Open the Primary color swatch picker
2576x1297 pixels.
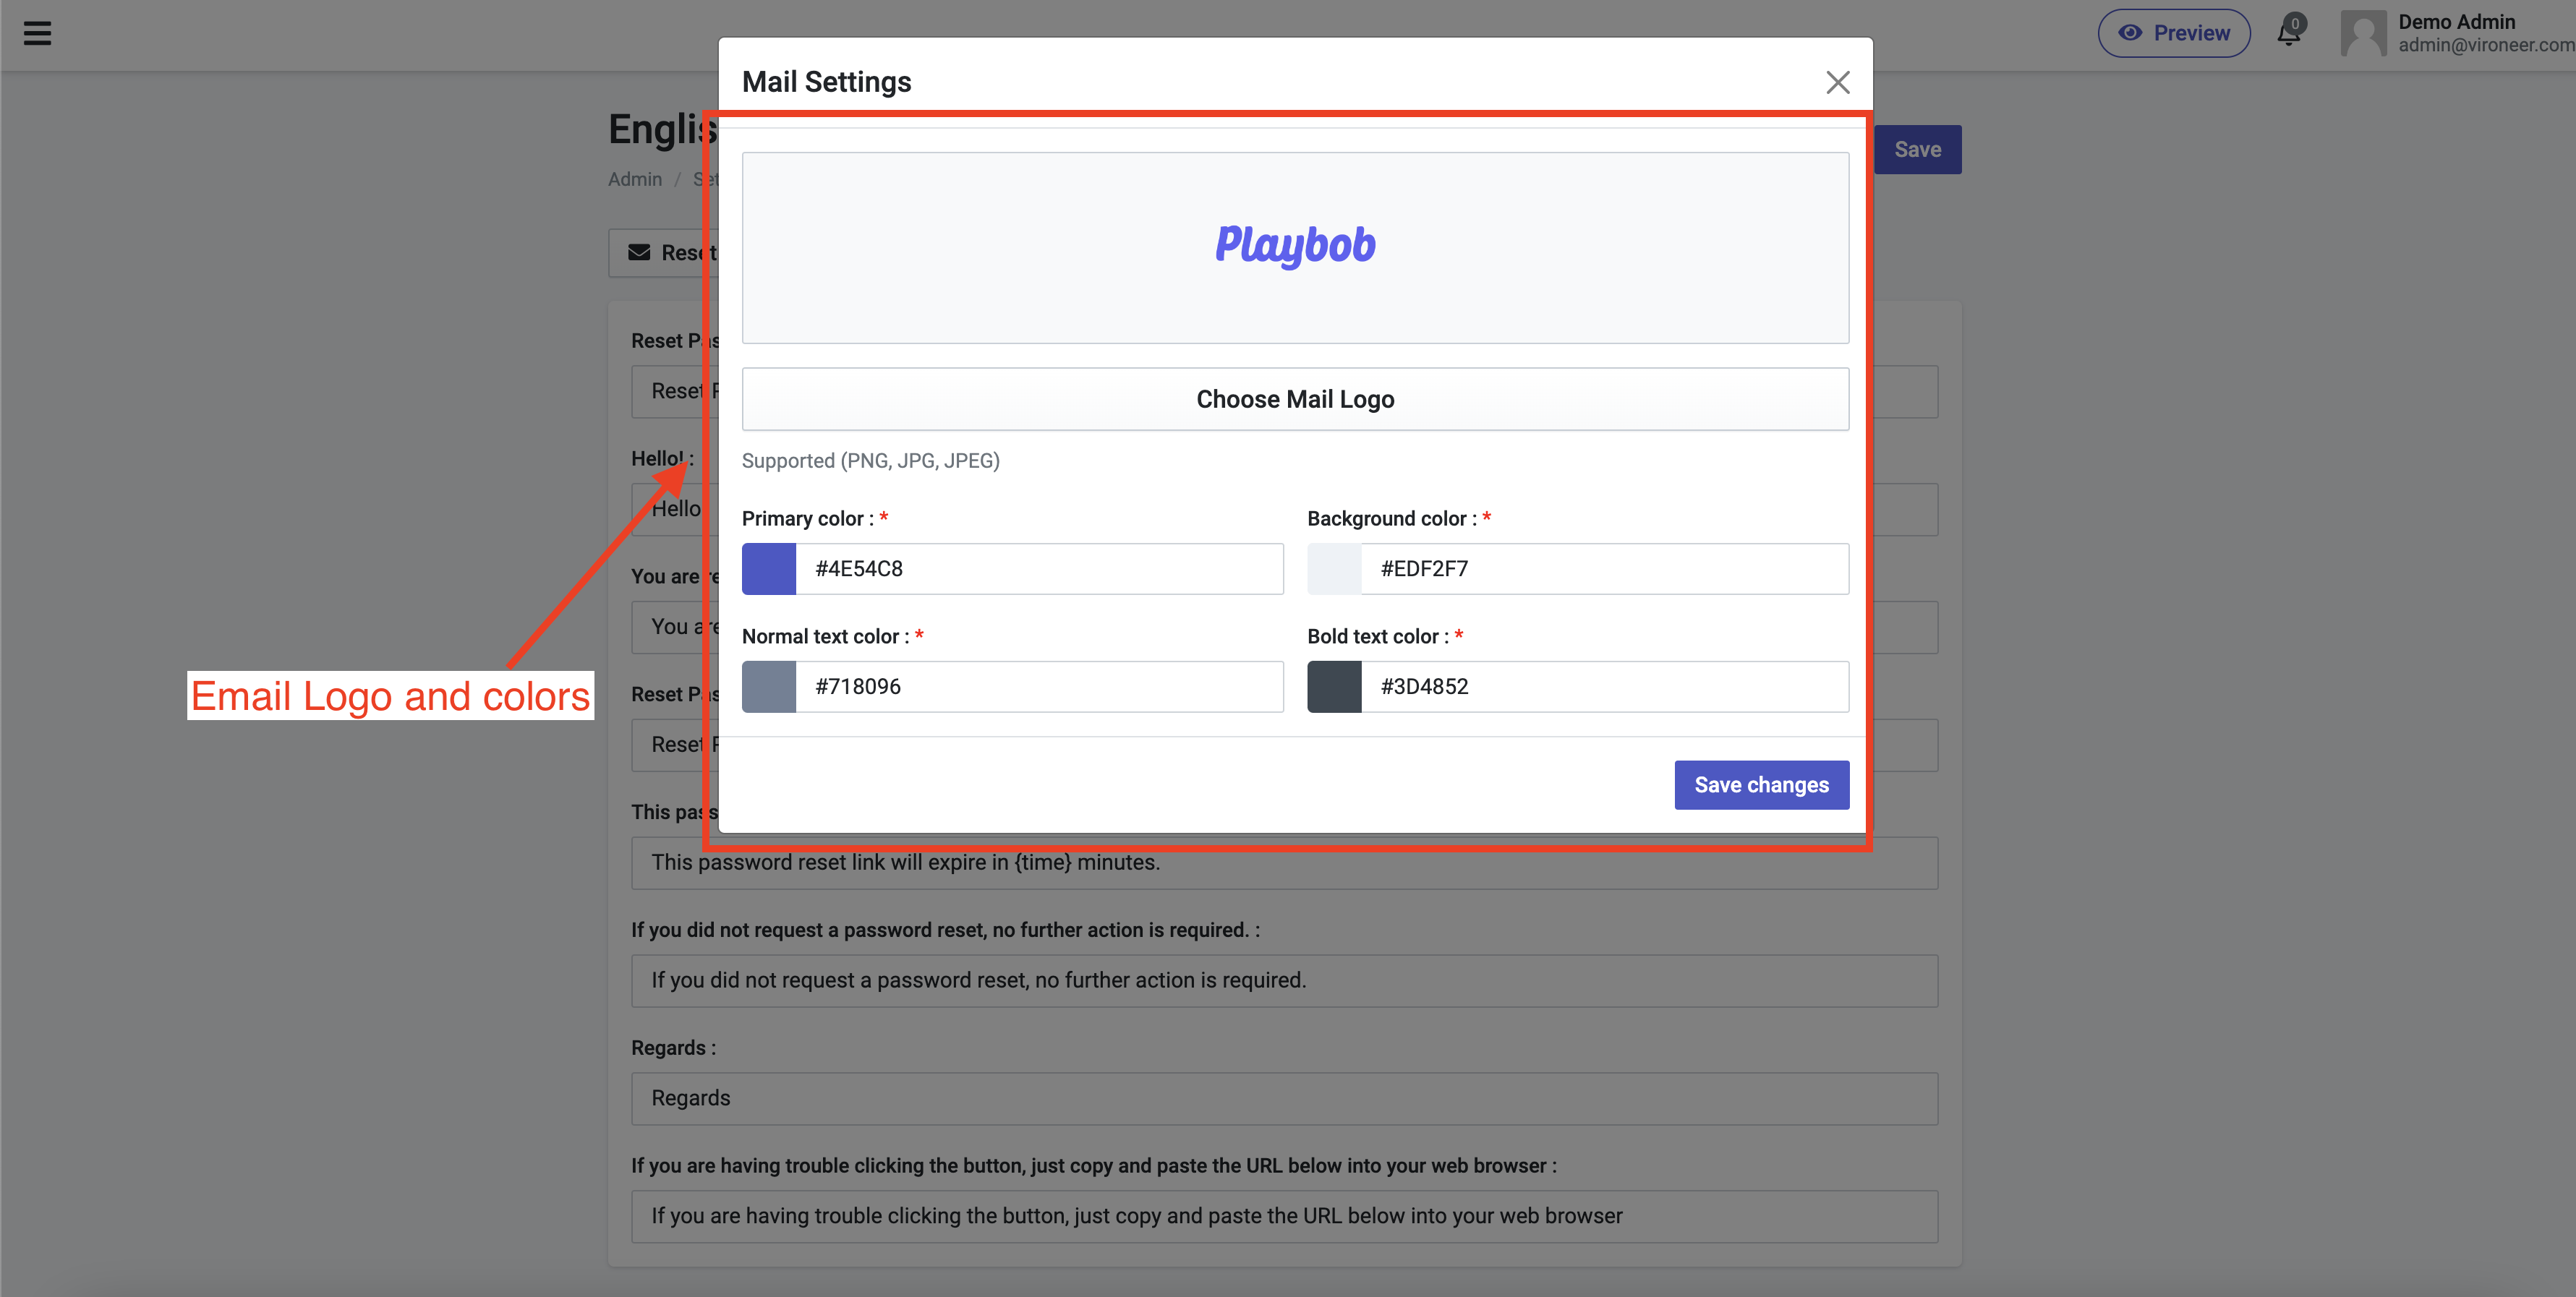tap(768, 569)
